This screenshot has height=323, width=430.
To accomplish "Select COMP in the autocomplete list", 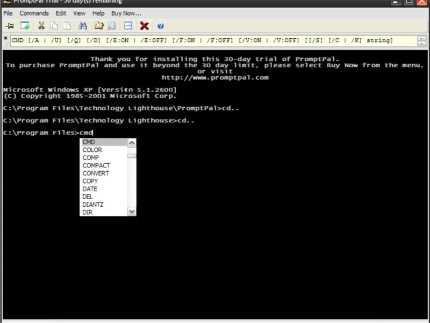I will click(x=104, y=158).
